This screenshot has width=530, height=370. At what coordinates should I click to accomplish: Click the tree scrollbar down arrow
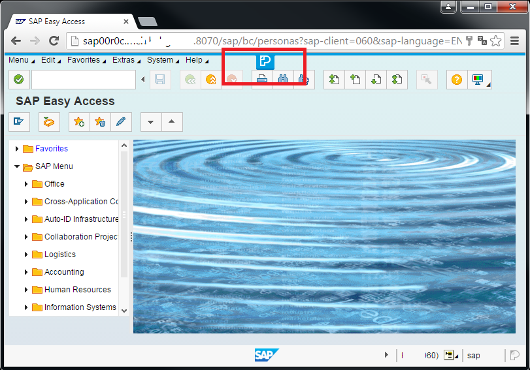tap(124, 311)
